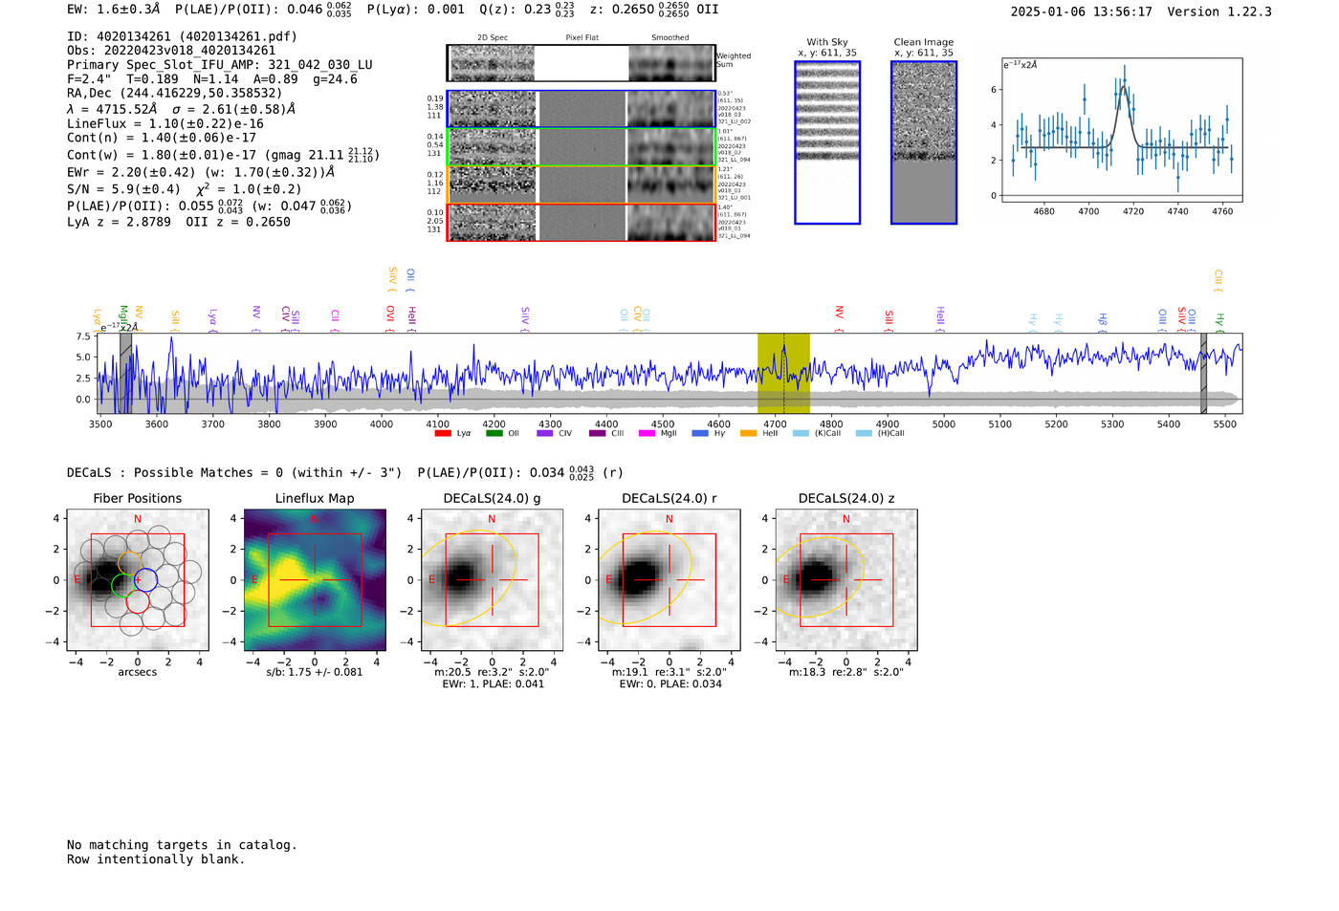Select Smoothed panel in green-bordered fiber row
This screenshot has width=1339, height=911.
click(671, 147)
